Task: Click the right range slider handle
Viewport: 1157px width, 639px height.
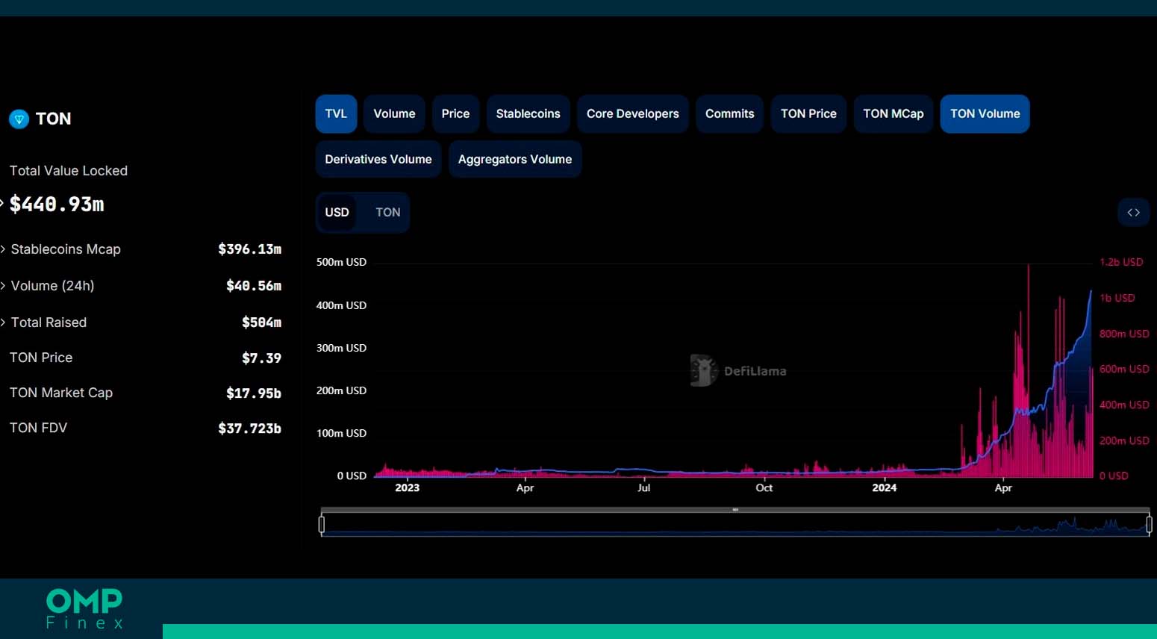Action: point(1149,525)
